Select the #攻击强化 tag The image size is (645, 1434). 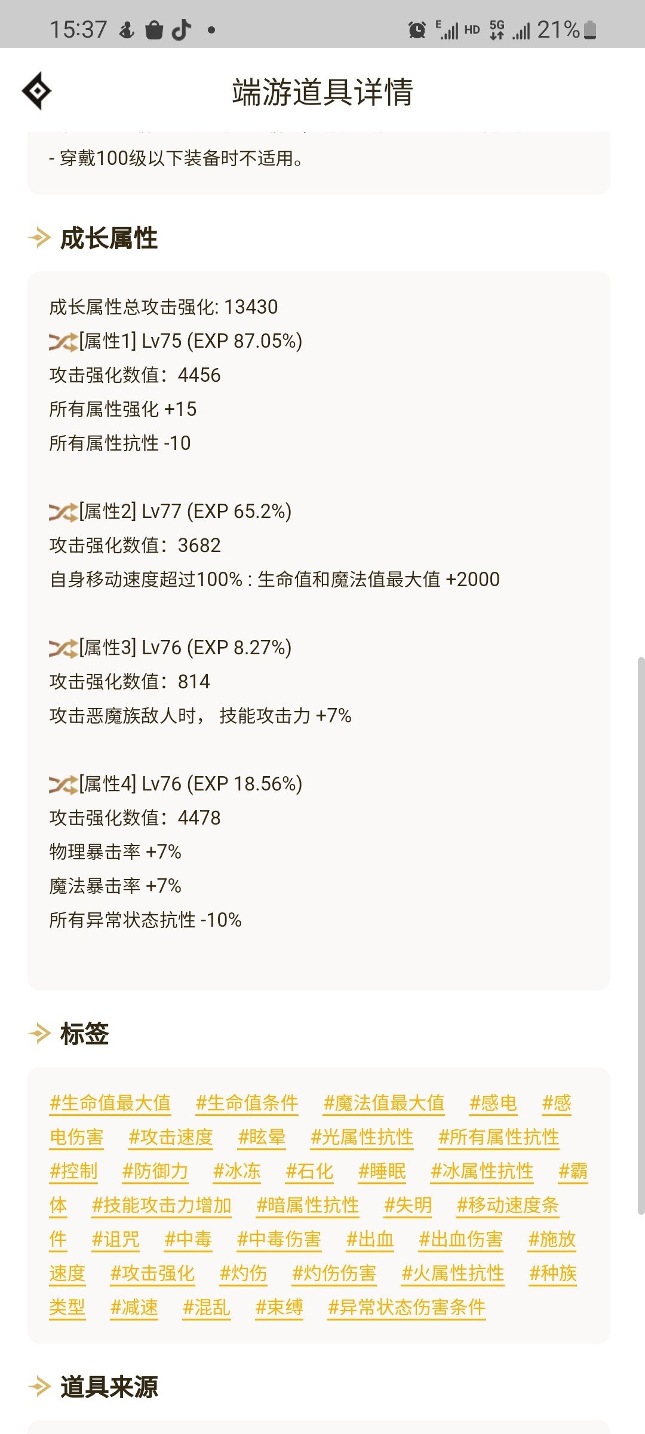152,1273
